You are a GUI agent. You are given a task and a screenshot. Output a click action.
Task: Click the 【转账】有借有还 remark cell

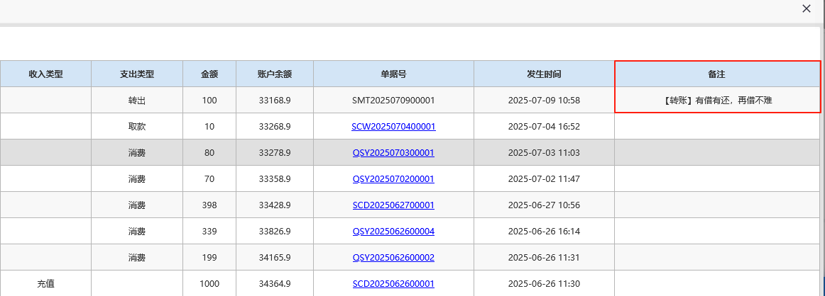716,101
